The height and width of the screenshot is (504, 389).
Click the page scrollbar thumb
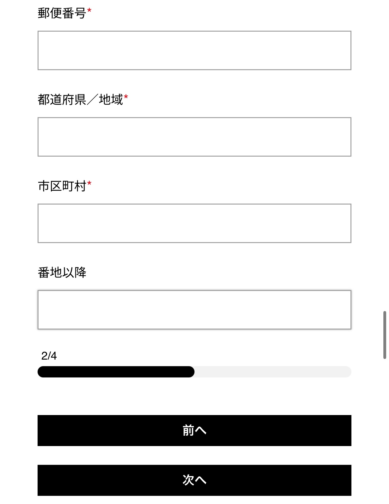pos(385,335)
